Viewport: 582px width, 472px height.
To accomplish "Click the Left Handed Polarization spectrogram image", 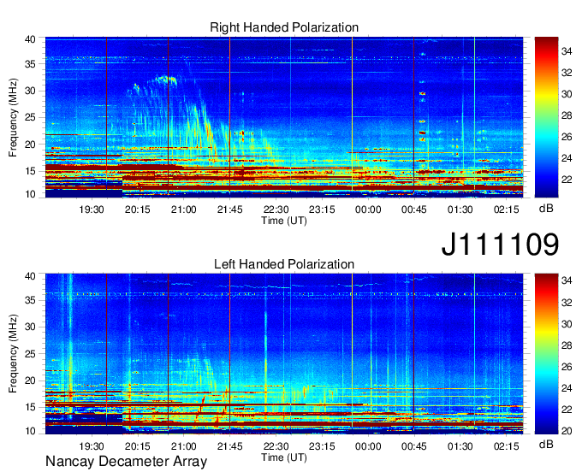I will click(284, 354).
